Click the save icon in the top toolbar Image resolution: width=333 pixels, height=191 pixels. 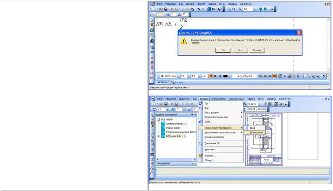[166, 9]
